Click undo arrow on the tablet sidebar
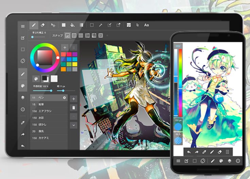The image size is (250, 179). (23, 146)
